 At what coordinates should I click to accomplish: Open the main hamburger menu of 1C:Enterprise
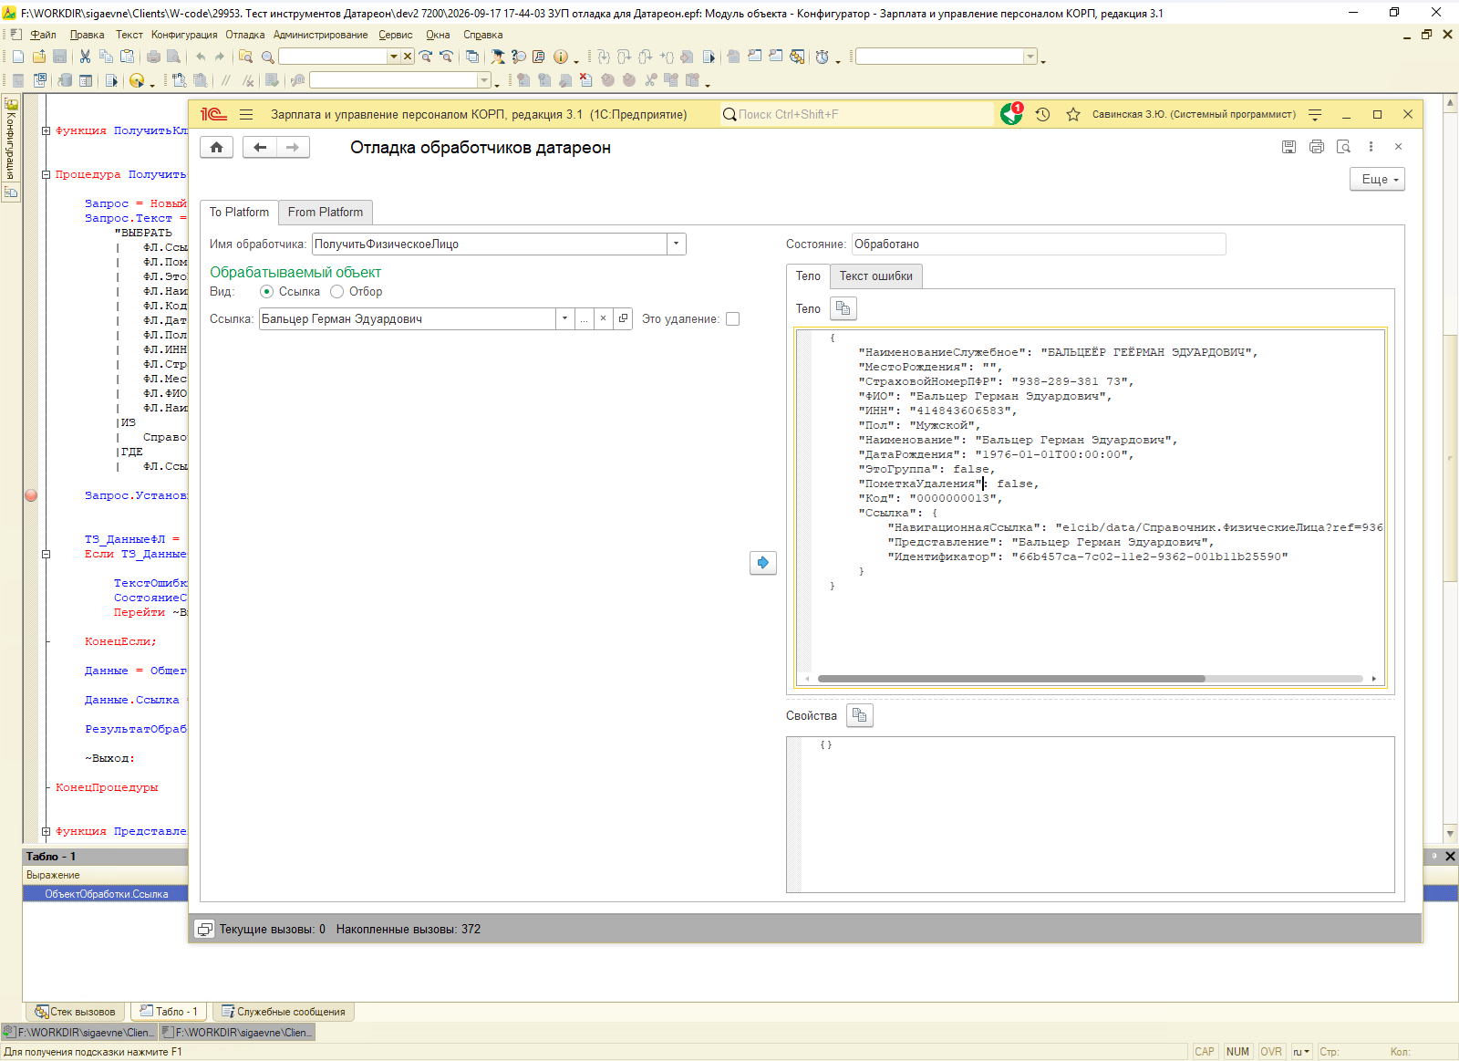click(246, 114)
